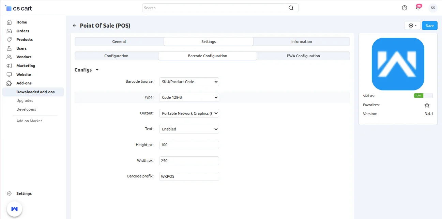
Task: Click the floating W widget icon
Action: click(x=14, y=208)
